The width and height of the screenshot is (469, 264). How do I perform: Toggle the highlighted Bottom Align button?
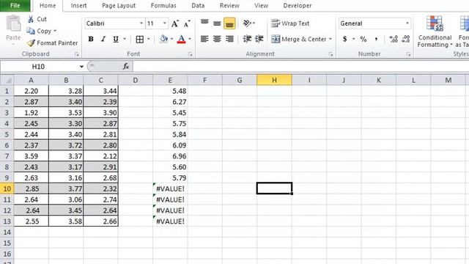[x=229, y=23]
